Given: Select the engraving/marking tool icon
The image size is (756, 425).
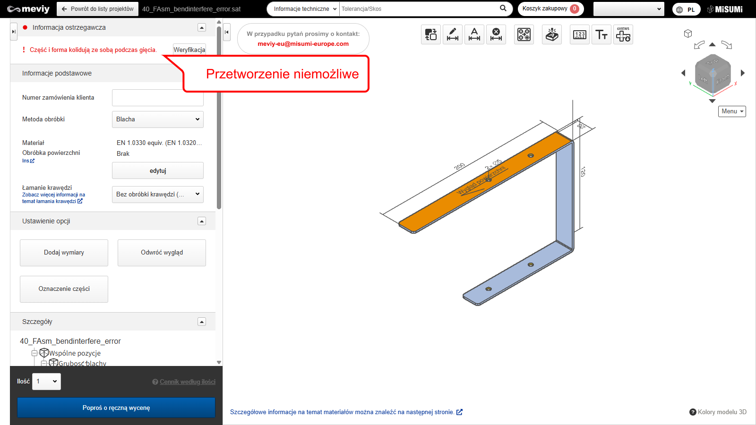Looking at the screenshot, I should click(x=551, y=34).
